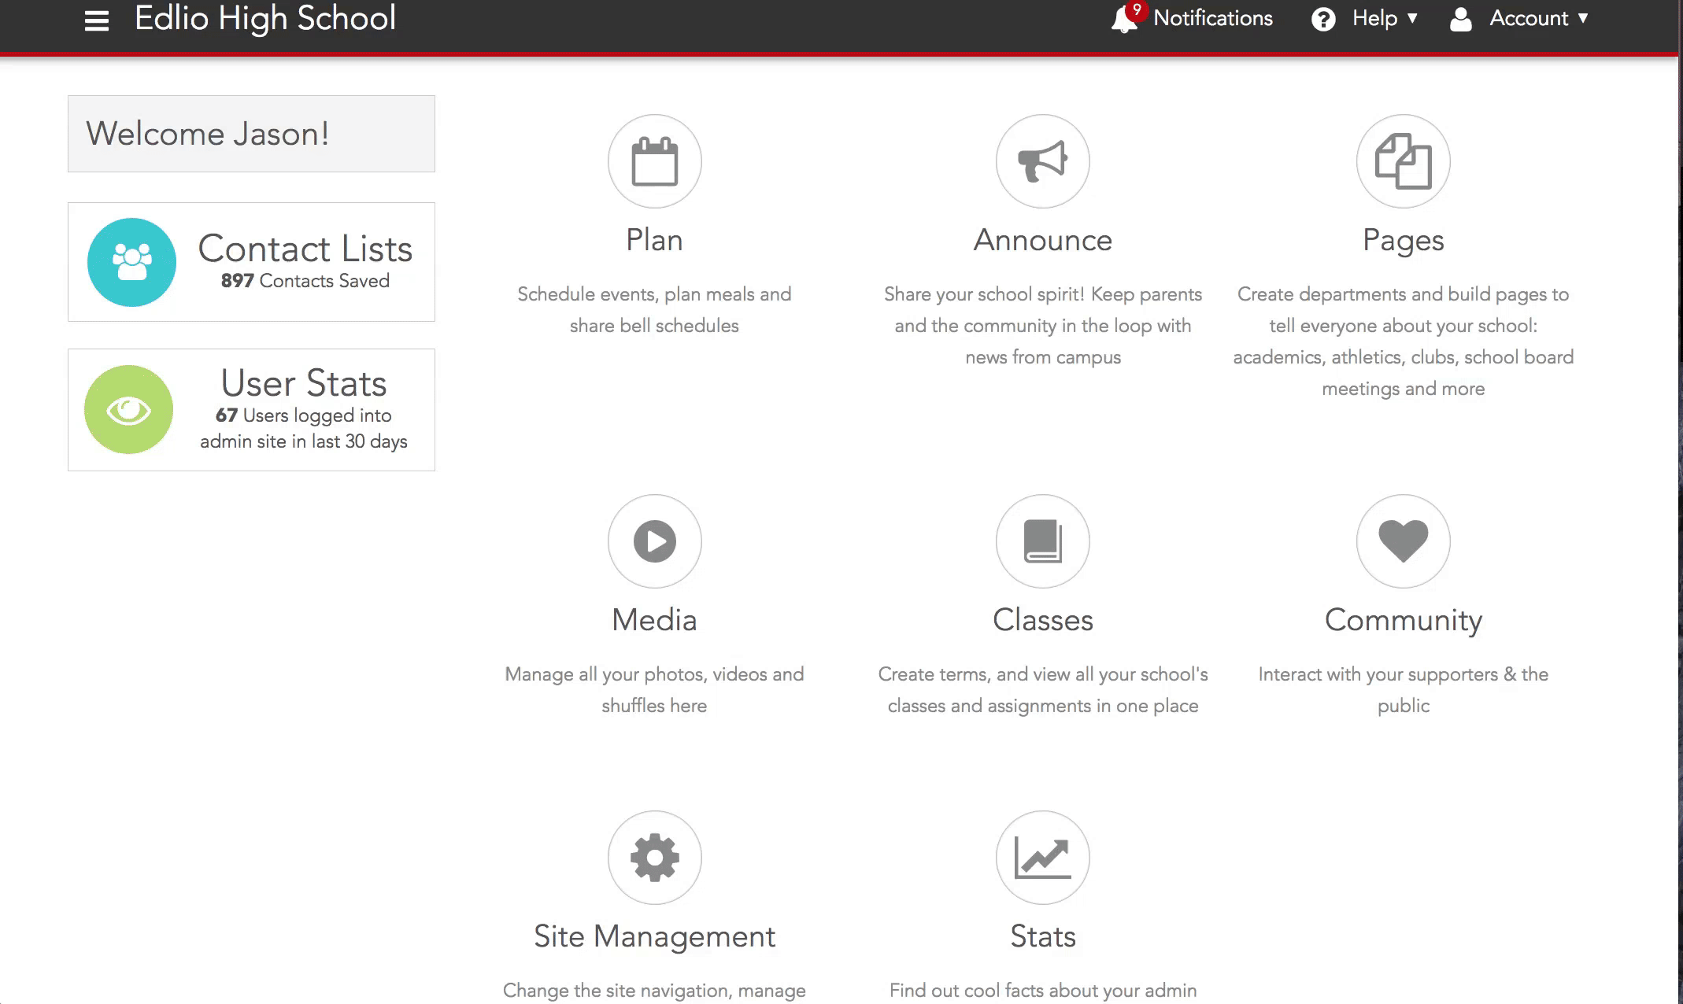Screen dimensions: 1683x1004
Task: Open the Stats chart icon
Action: 1042,858
